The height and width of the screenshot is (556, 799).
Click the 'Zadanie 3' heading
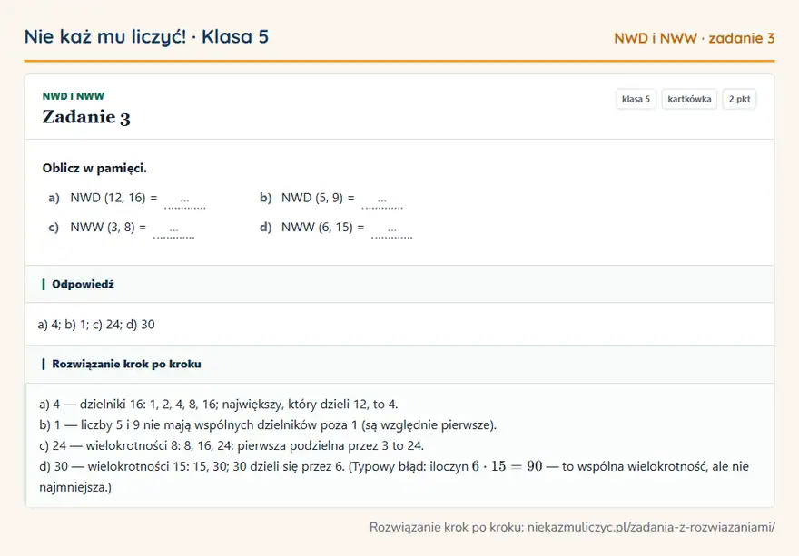coord(86,117)
